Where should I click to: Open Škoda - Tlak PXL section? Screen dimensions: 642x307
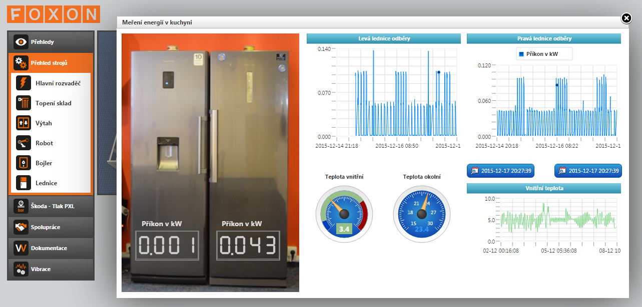51,206
